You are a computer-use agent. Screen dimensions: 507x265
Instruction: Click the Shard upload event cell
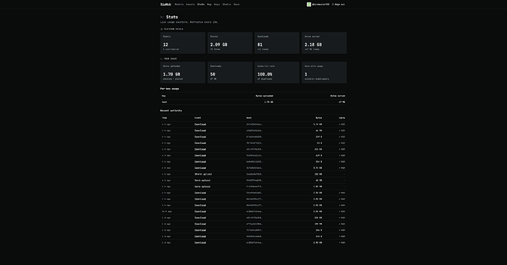click(x=203, y=174)
